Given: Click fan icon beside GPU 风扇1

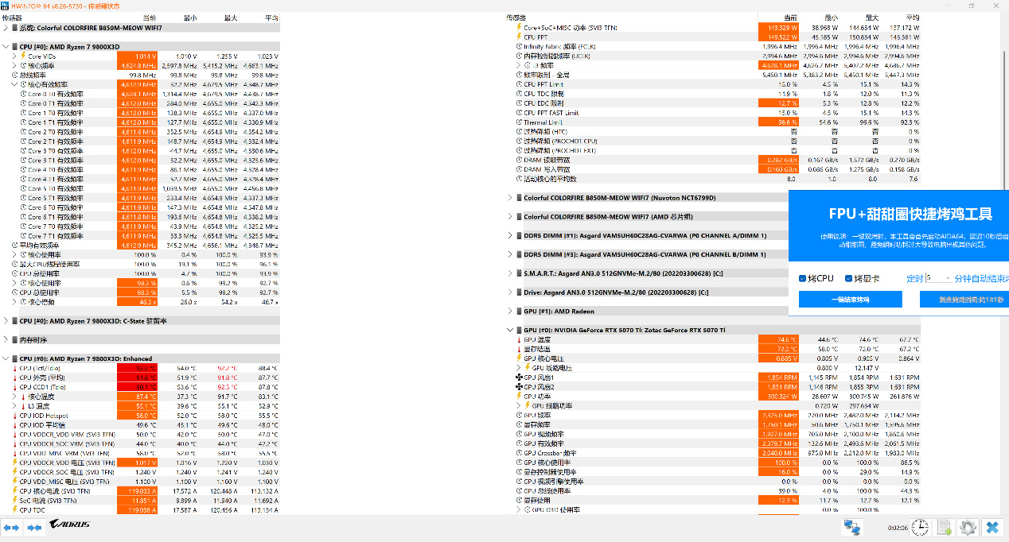Looking at the screenshot, I should [x=519, y=377].
